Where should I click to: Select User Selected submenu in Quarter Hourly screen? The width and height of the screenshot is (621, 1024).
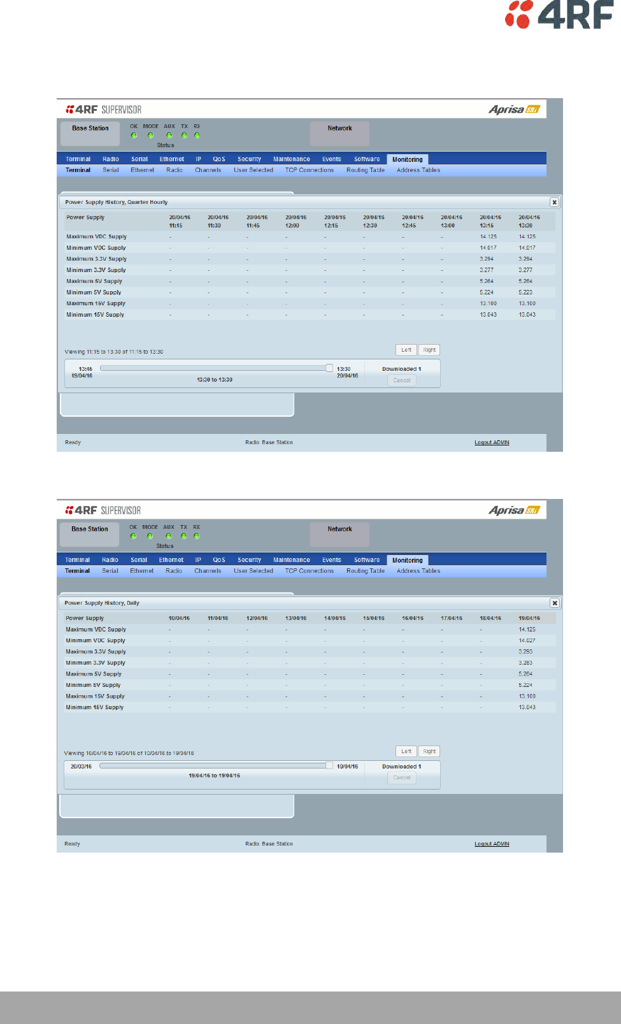pos(253,170)
